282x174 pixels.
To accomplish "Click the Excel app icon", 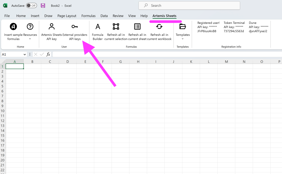I will 5,6.
